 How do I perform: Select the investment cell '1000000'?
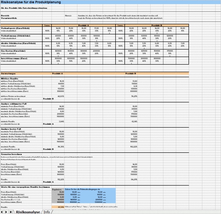tap(71, 58)
